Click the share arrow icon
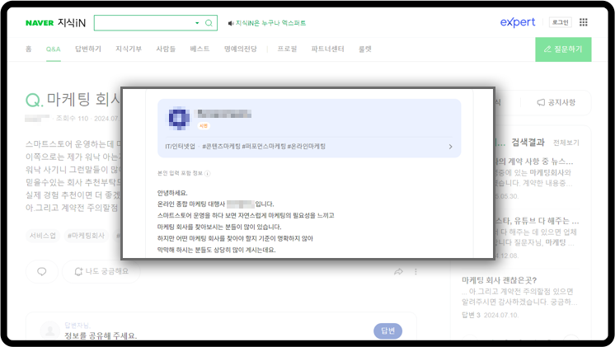The width and height of the screenshot is (615, 347). coord(398,271)
